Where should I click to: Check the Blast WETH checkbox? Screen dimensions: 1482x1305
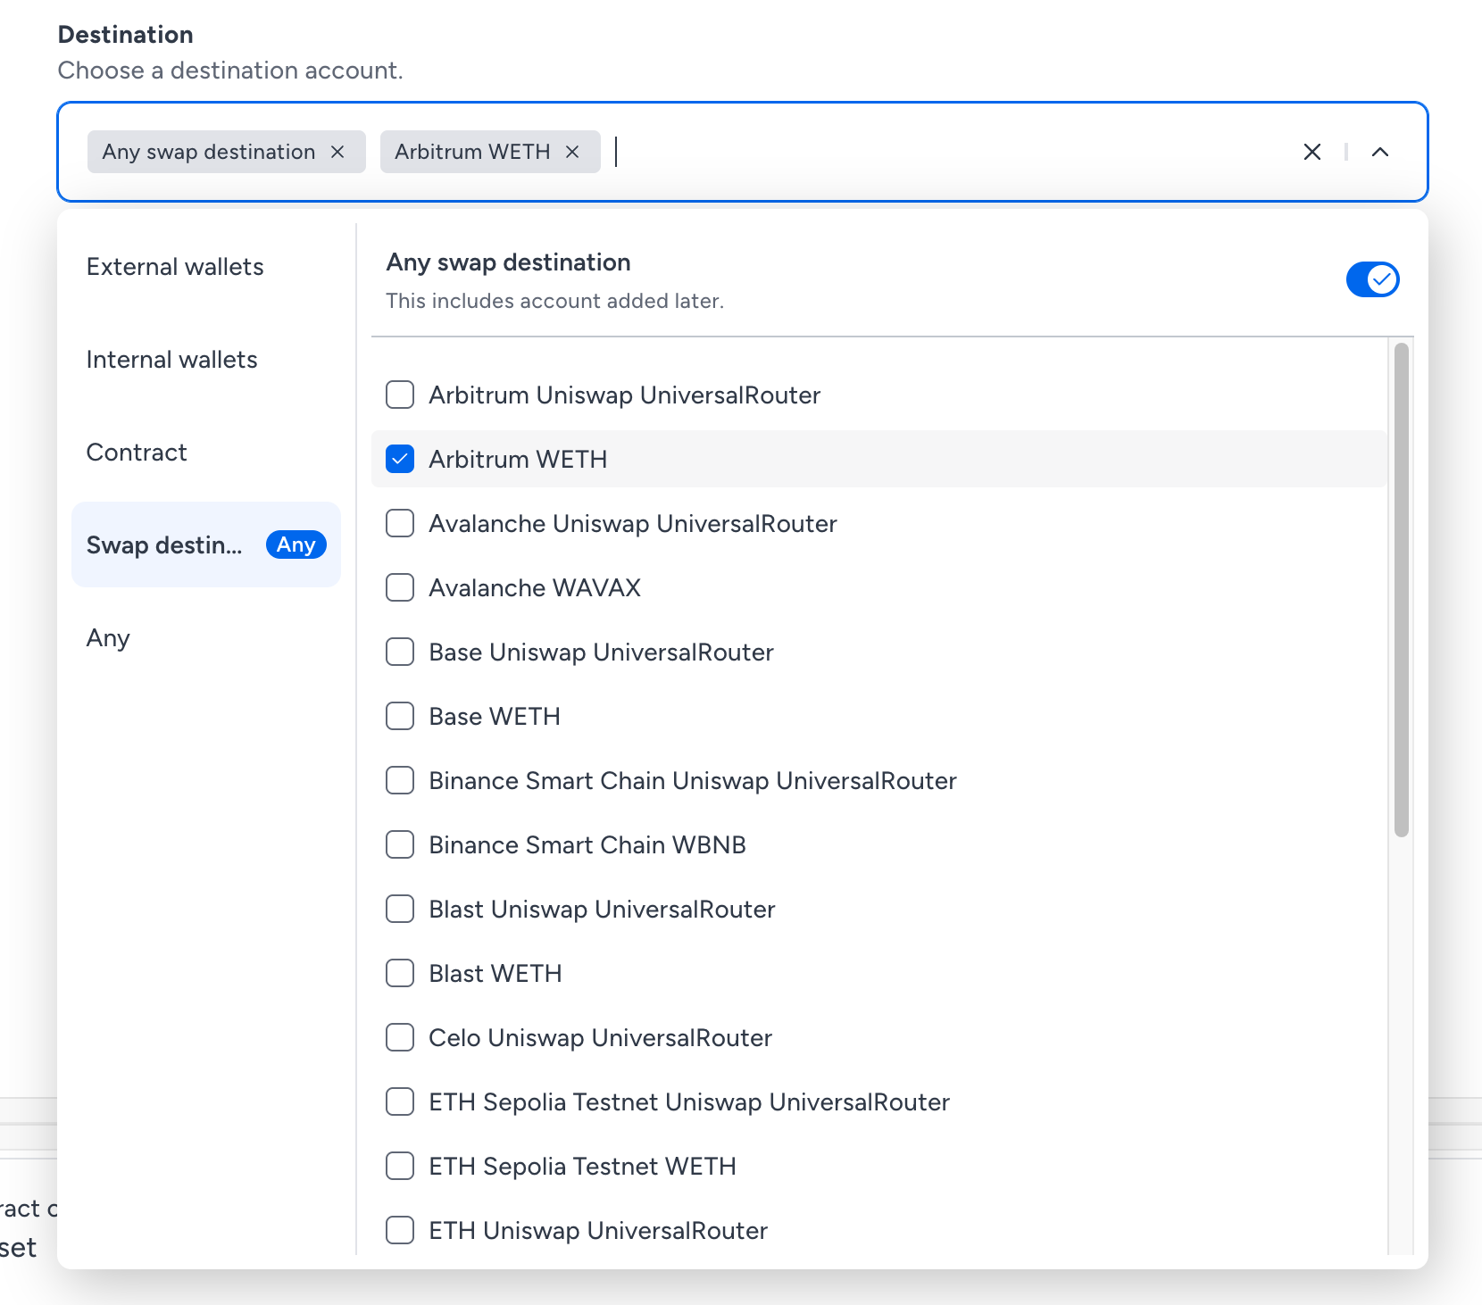(x=400, y=973)
